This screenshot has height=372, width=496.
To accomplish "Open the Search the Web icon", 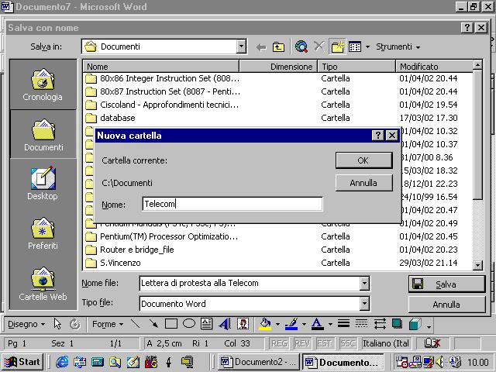I will [x=301, y=46].
